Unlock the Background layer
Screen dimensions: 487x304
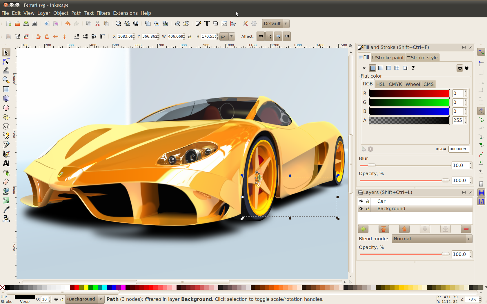click(368, 208)
